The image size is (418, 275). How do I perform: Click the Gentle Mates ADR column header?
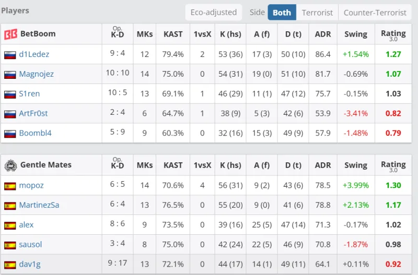(323, 165)
